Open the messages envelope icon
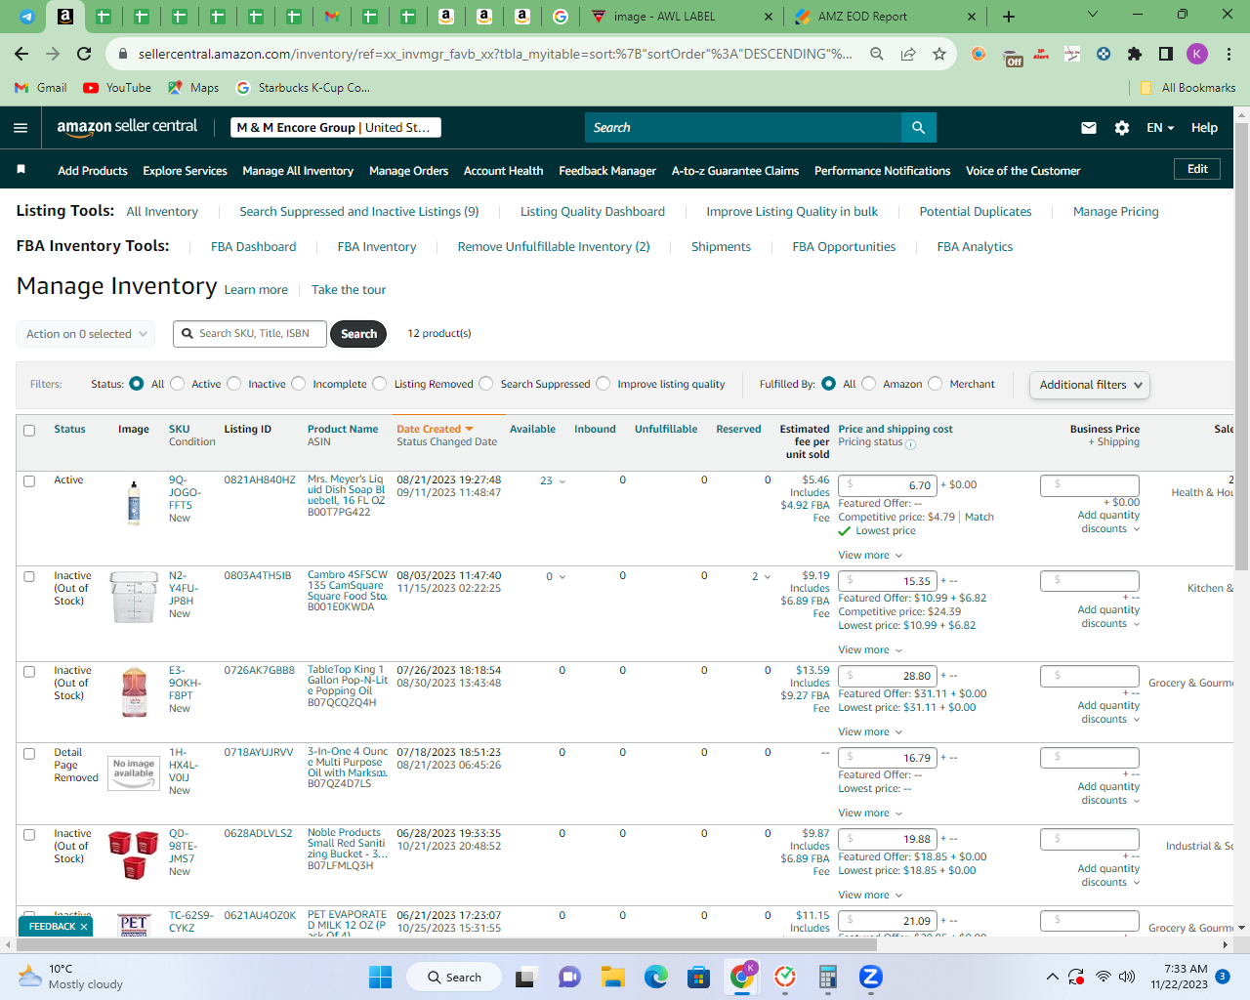This screenshot has height=1000, width=1250. (1089, 128)
